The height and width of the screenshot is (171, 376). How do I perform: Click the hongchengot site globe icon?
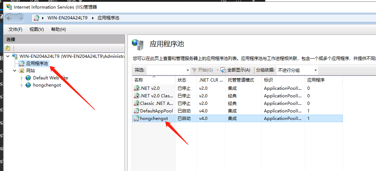point(28,85)
